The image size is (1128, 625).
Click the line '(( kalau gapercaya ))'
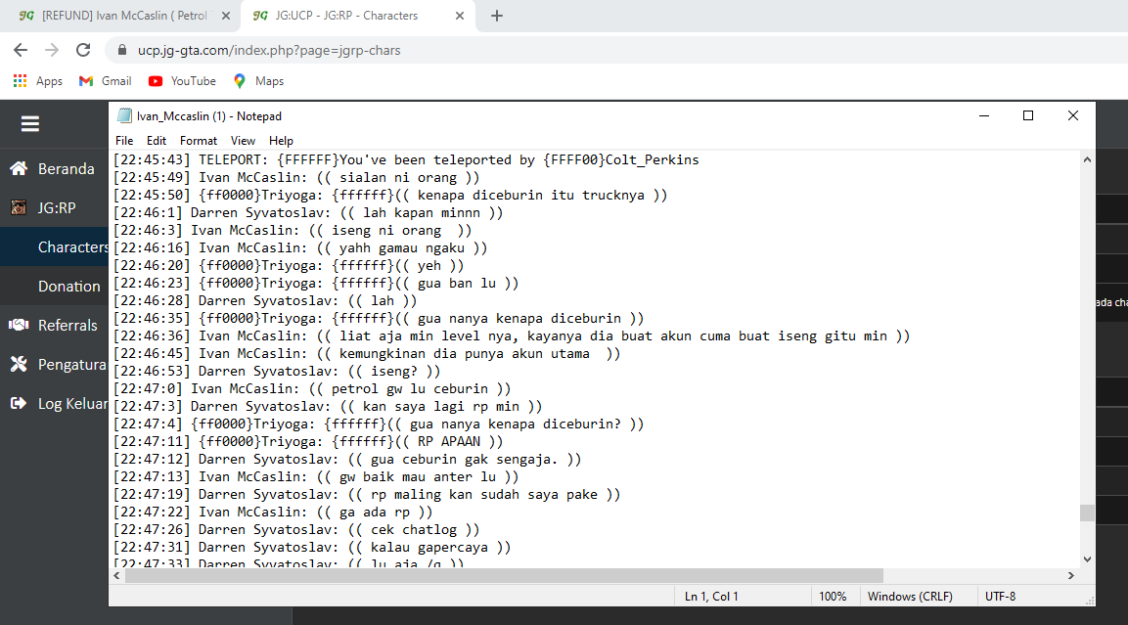coord(312,548)
